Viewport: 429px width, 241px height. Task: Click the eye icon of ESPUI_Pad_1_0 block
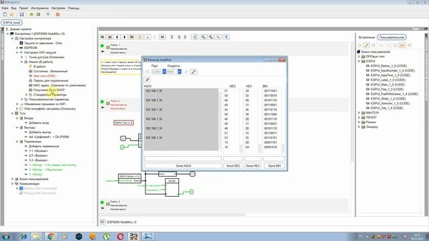pos(368,89)
